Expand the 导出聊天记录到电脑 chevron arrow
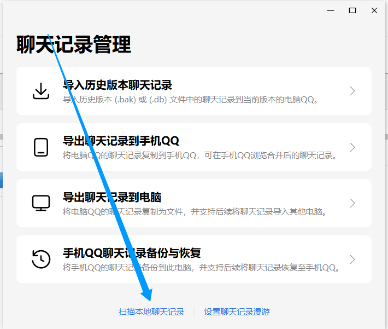This screenshot has width=388, height=329. click(x=352, y=203)
